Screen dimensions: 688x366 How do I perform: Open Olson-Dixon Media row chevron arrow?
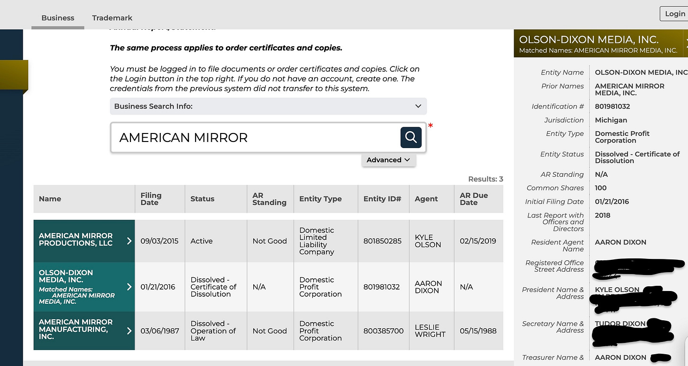coord(129,287)
